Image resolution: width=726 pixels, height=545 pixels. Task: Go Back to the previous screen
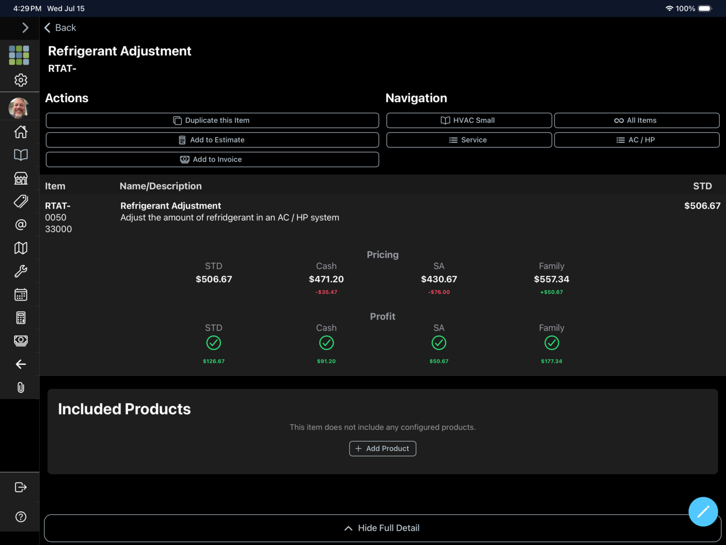click(60, 28)
